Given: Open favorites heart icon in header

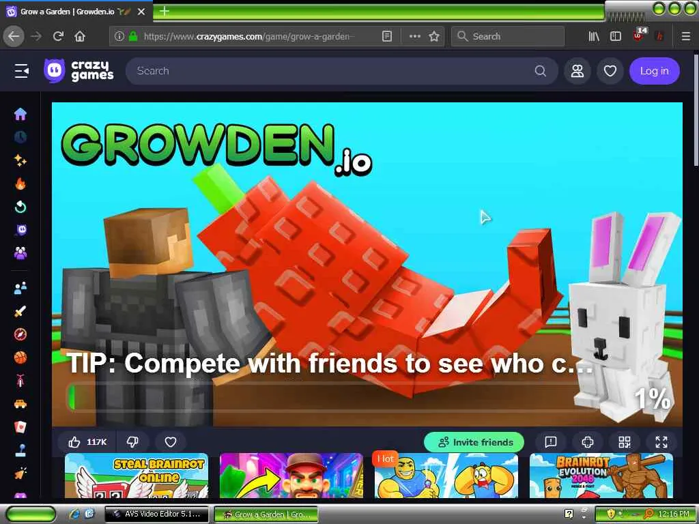Looking at the screenshot, I should pyautogui.click(x=610, y=71).
